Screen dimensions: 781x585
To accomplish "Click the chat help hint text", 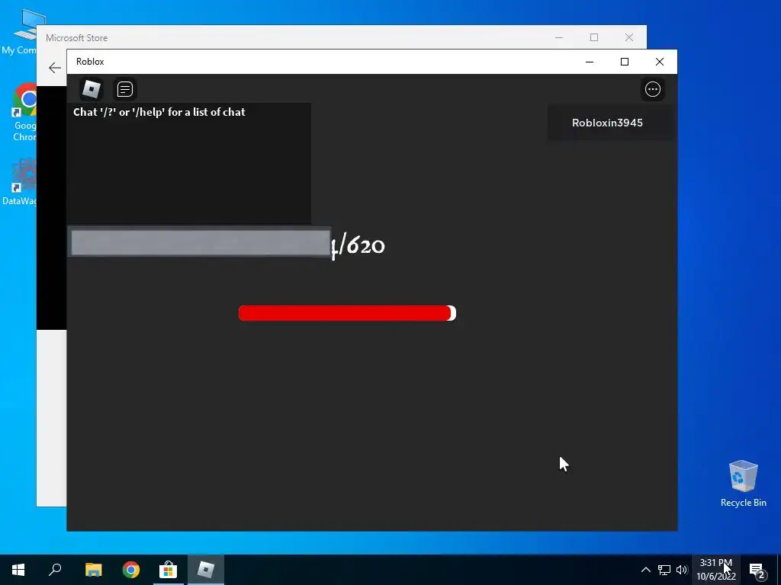I will [159, 112].
